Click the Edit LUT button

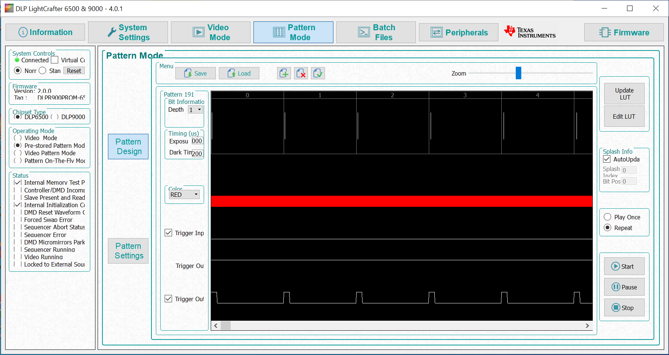624,116
